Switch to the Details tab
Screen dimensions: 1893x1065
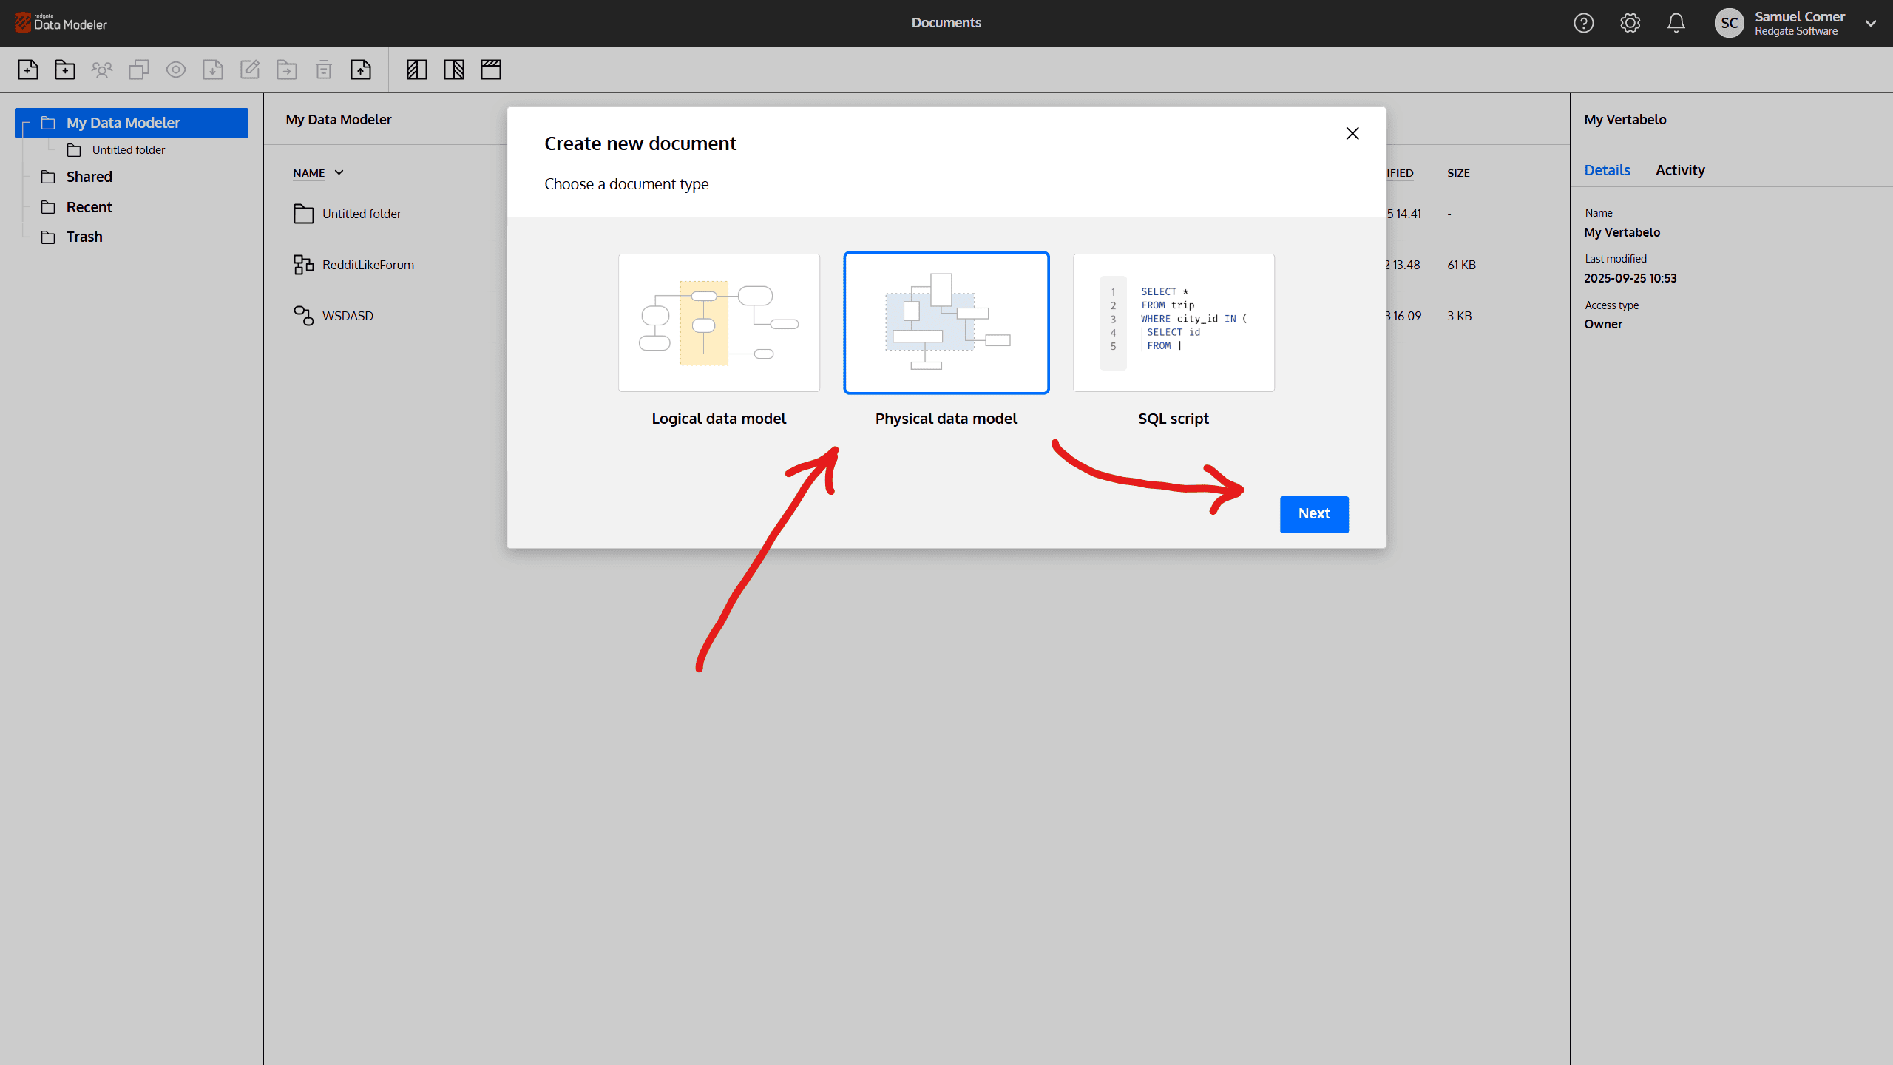pos(1607,170)
